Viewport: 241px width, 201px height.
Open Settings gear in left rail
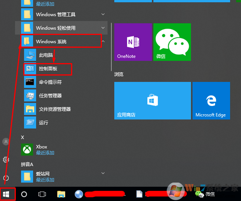(x=6, y=160)
